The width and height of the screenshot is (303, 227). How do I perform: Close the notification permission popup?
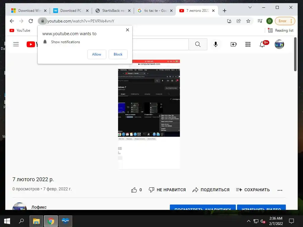point(127,30)
